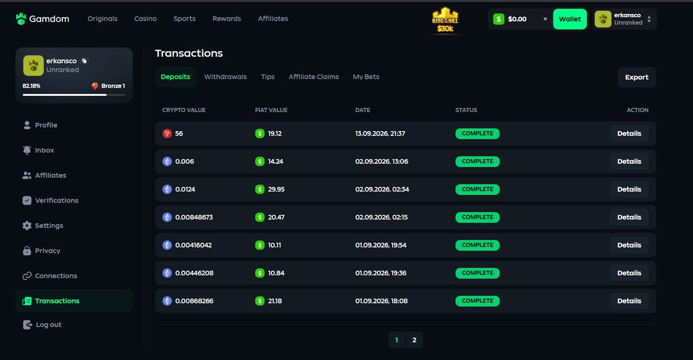Click the COMPLETE badge for 13.09.2026, 21:37
This screenshot has width=693, height=360.
pyautogui.click(x=477, y=133)
